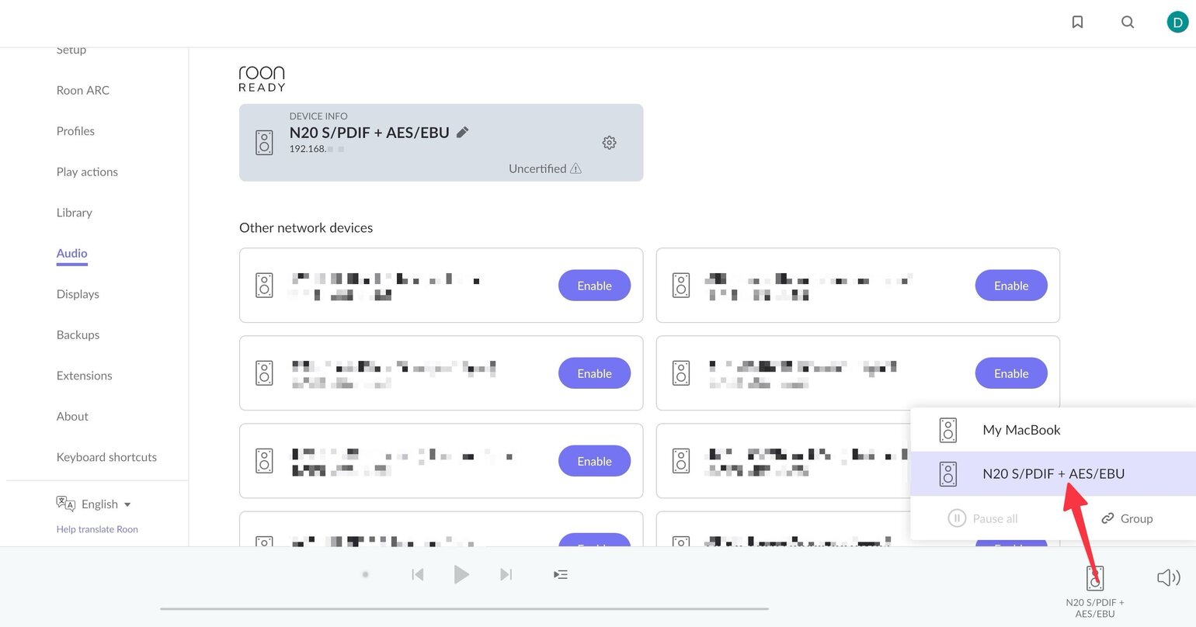Open the Profiles settings section
Screen dimensions: 1196x627
tap(75, 131)
